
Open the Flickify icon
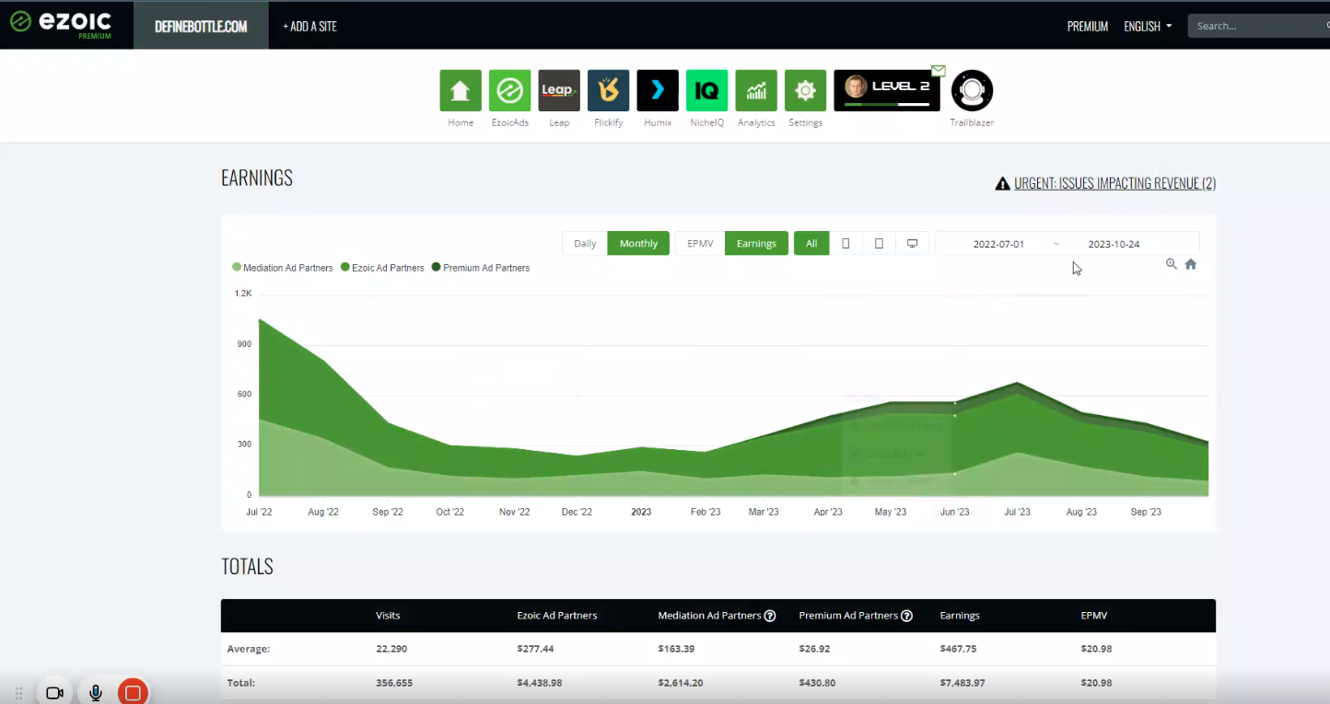(608, 90)
